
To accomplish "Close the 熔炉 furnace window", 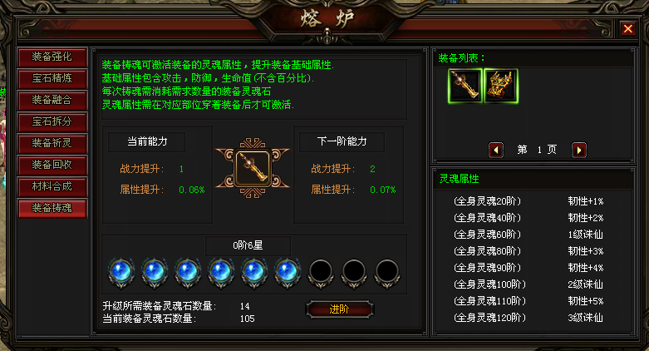I will (628, 28).
